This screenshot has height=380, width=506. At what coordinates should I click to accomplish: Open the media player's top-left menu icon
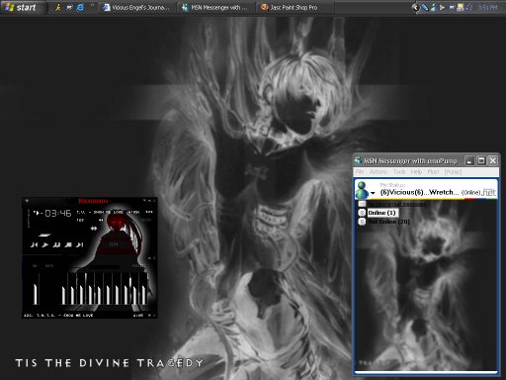pyautogui.click(x=27, y=201)
